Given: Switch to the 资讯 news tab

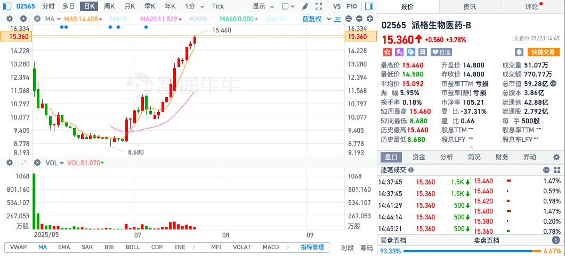Looking at the screenshot, I should pos(470,6).
